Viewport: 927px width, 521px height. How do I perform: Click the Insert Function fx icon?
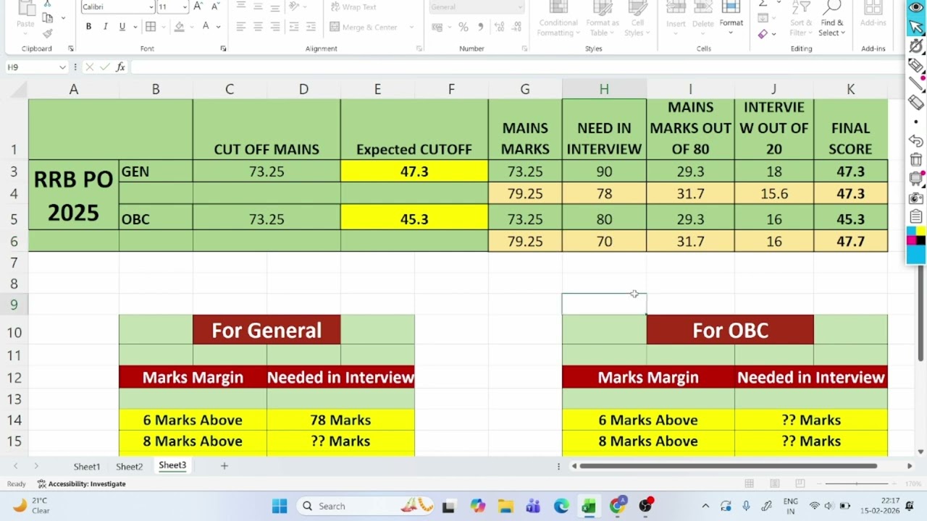120,67
